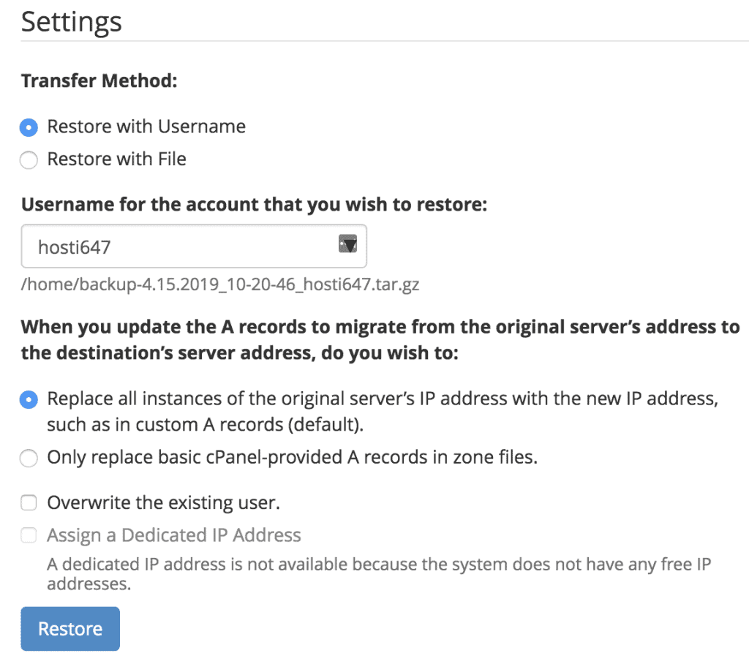Viewport: 749px width, 664px height.
Task: Select the "Restore with Username" radio button
Action: click(28, 127)
